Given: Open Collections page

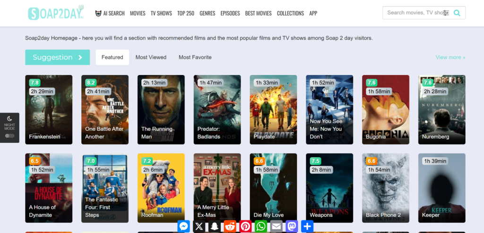Looking at the screenshot, I should [x=291, y=13].
